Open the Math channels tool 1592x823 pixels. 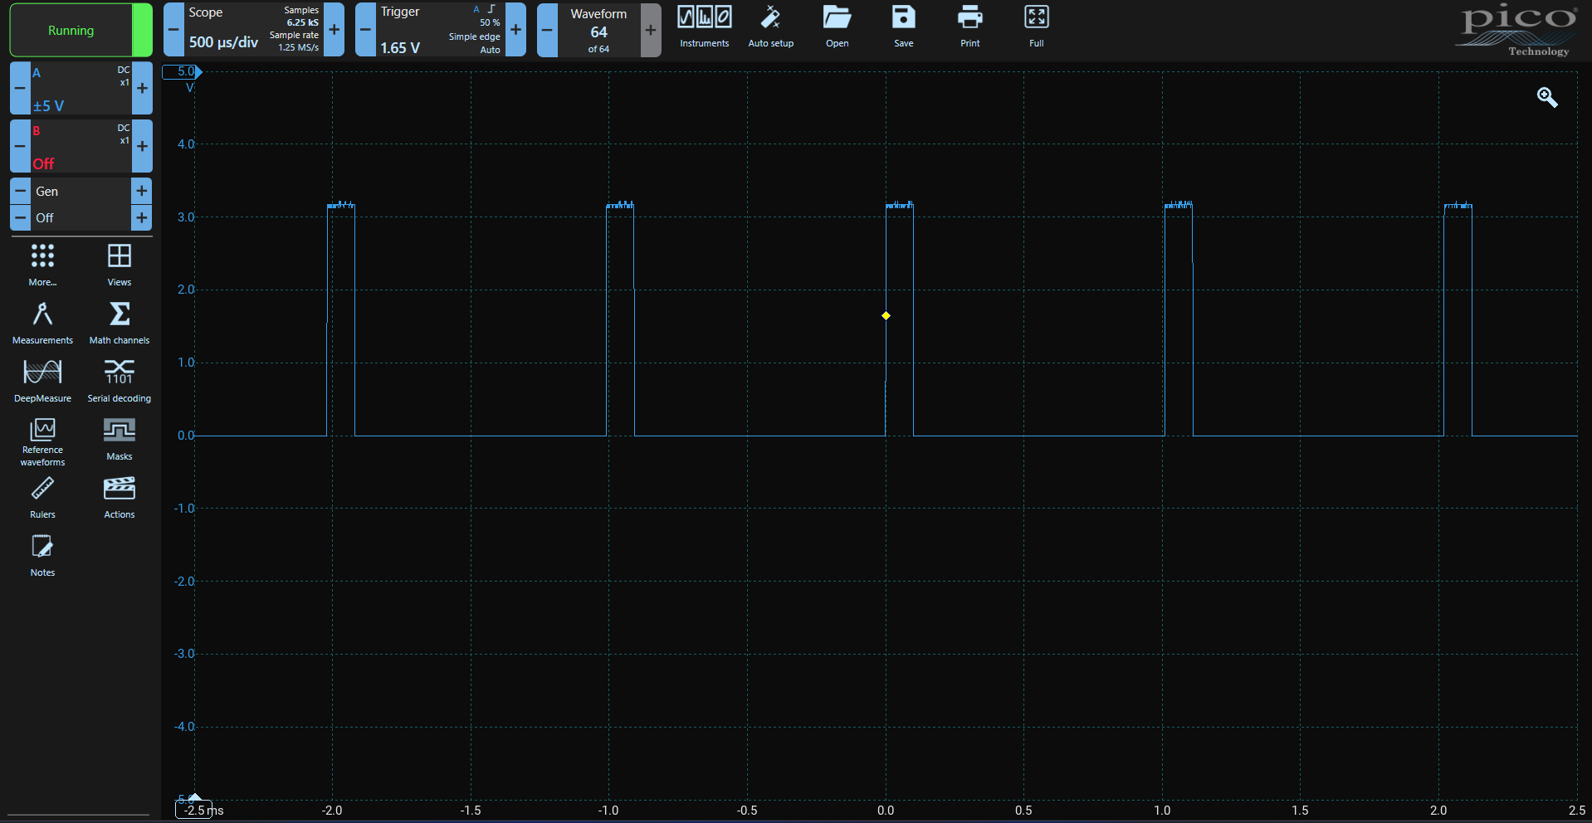coord(120,323)
